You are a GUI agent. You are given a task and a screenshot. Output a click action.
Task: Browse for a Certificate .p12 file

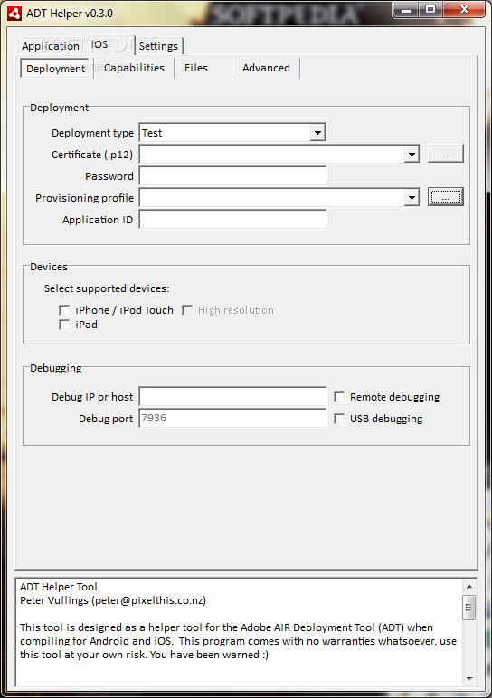[445, 154]
